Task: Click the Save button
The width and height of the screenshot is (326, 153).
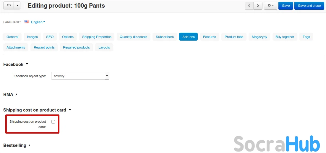Action: (286, 6)
